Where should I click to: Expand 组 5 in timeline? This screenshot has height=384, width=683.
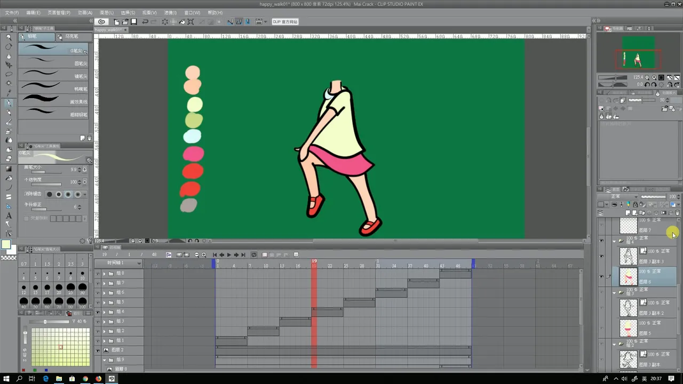pyautogui.click(x=105, y=302)
